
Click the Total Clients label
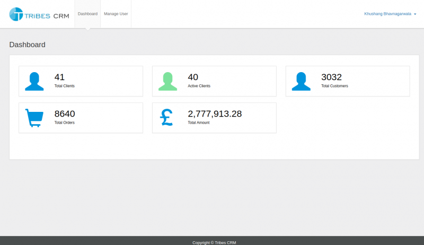coord(64,86)
